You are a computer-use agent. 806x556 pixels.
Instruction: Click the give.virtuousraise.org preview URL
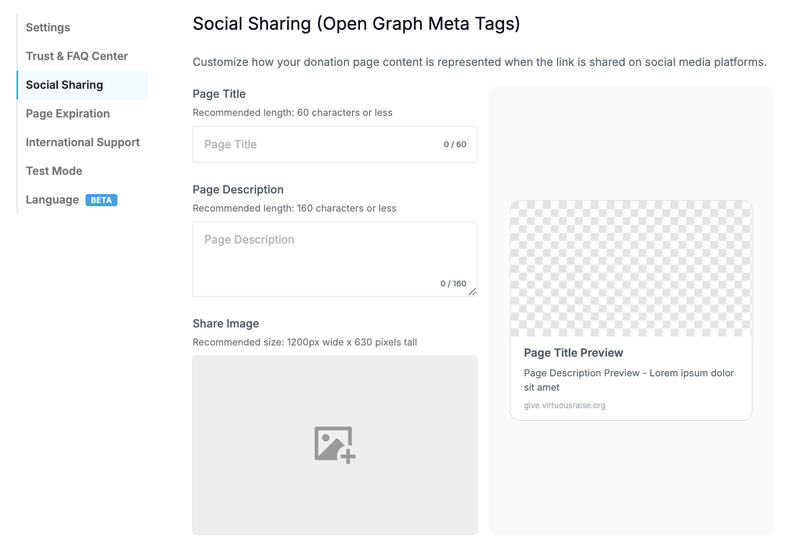[565, 406]
